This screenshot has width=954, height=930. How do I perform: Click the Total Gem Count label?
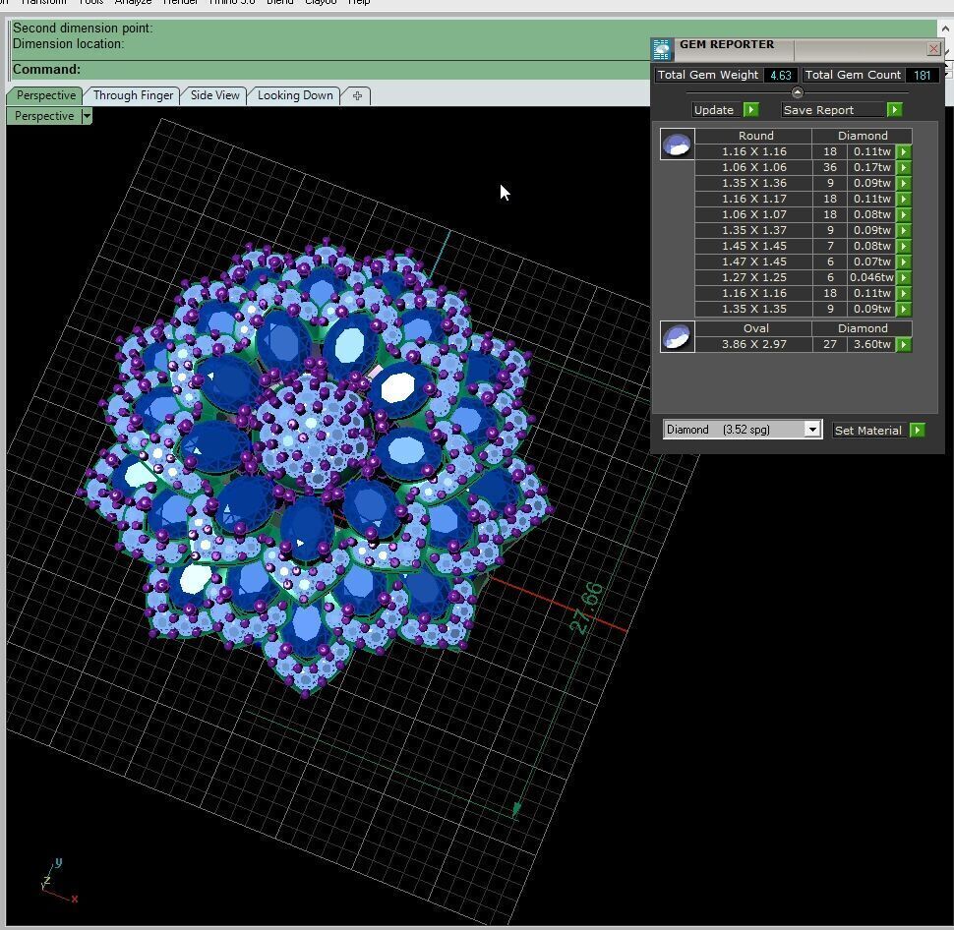tap(853, 75)
